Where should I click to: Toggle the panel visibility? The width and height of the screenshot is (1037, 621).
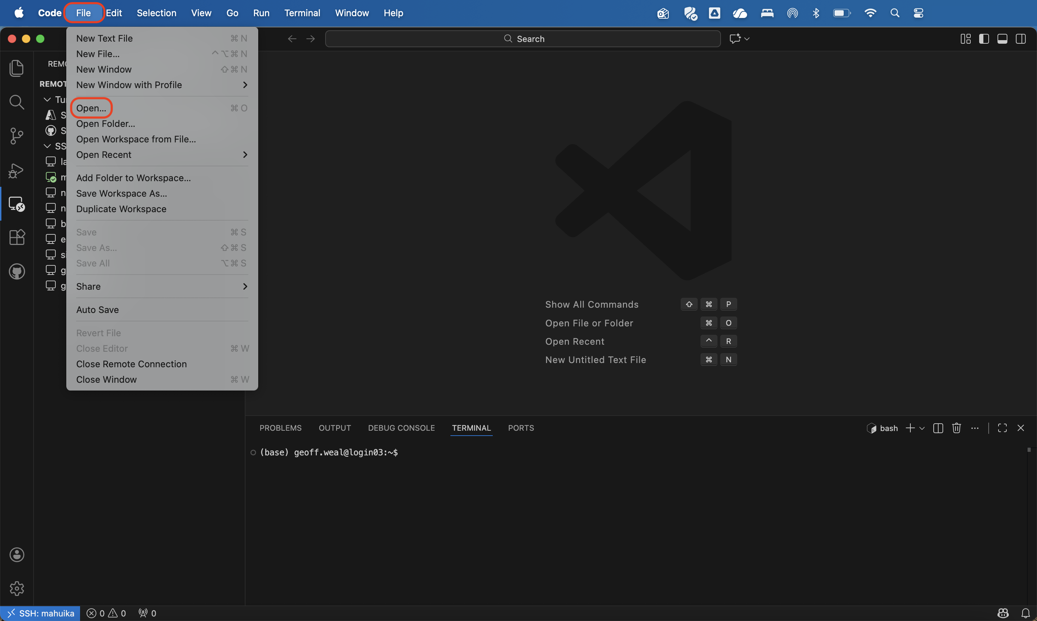(1002, 38)
